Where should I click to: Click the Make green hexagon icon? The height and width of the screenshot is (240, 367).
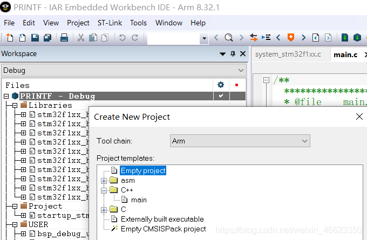[357, 37]
